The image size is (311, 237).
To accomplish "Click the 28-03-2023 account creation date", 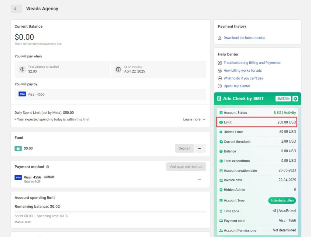I will click(x=287, y=171).
